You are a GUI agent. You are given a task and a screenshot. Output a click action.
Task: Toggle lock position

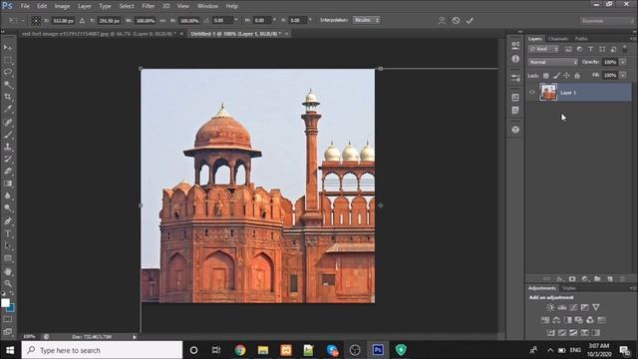566,76
